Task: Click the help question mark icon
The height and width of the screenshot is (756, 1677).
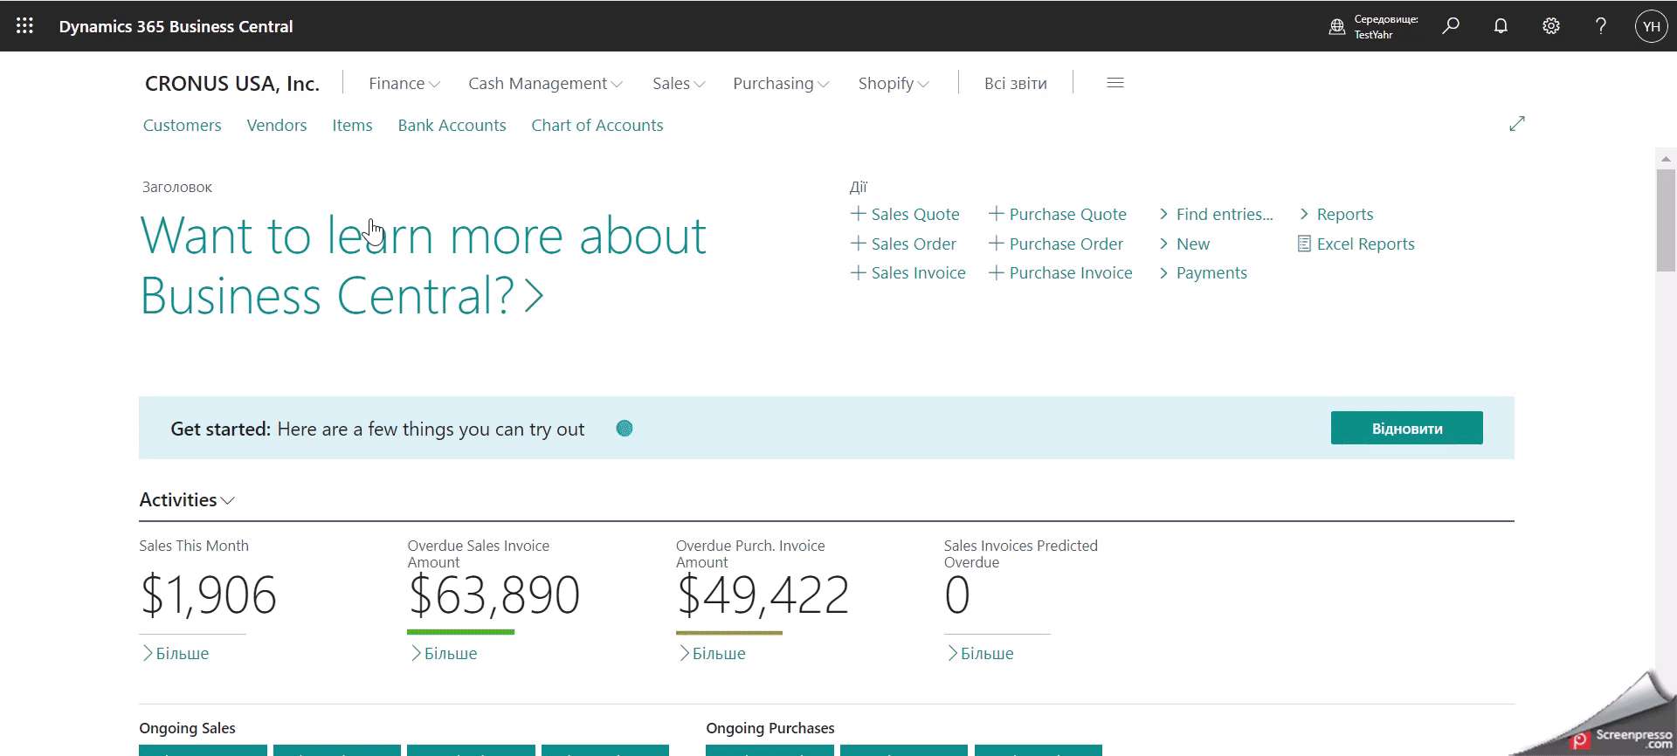Action: 1601,26
